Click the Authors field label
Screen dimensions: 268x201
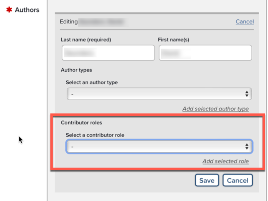pyautogui.click(x=27, y=10)
